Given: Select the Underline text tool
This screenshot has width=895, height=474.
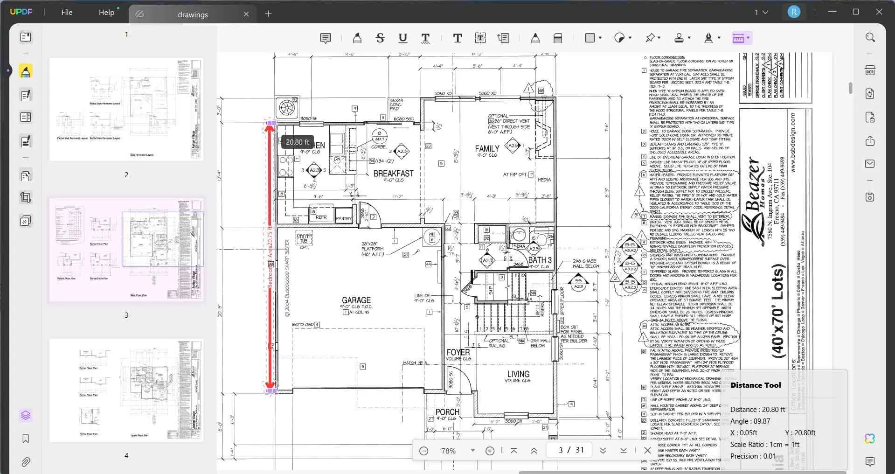Looking at the screenshot, I should tap(403, 38).
